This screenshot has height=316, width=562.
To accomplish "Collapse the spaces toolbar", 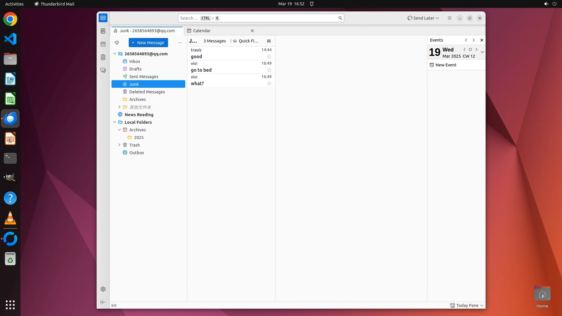I will click(103, 302).
